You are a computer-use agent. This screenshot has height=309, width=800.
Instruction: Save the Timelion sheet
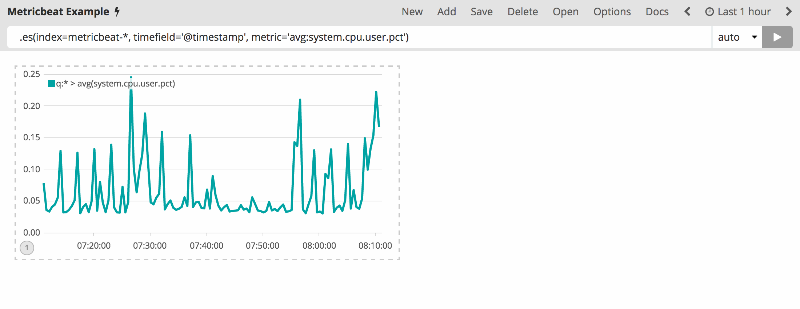[481, 12]
